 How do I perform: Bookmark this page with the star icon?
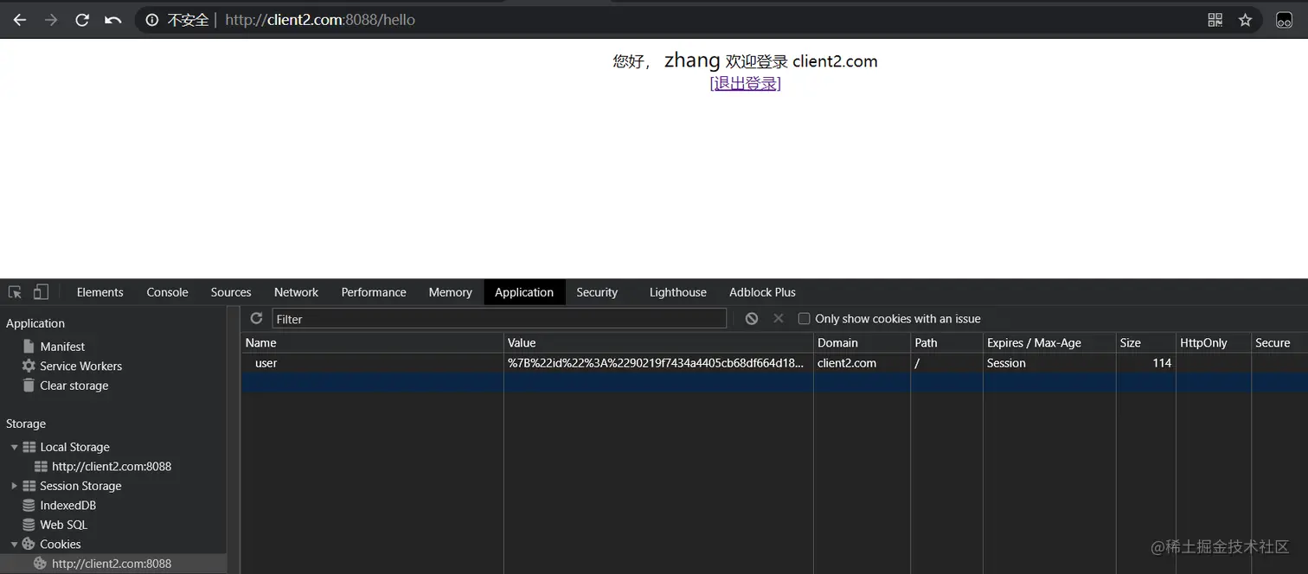(1245, 20)
